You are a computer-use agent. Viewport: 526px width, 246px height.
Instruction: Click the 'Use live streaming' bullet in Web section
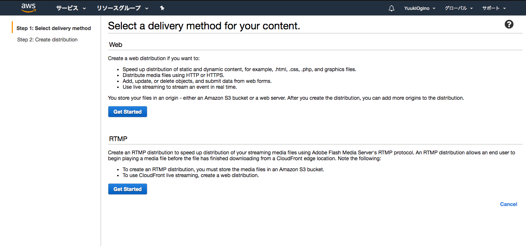180,87
